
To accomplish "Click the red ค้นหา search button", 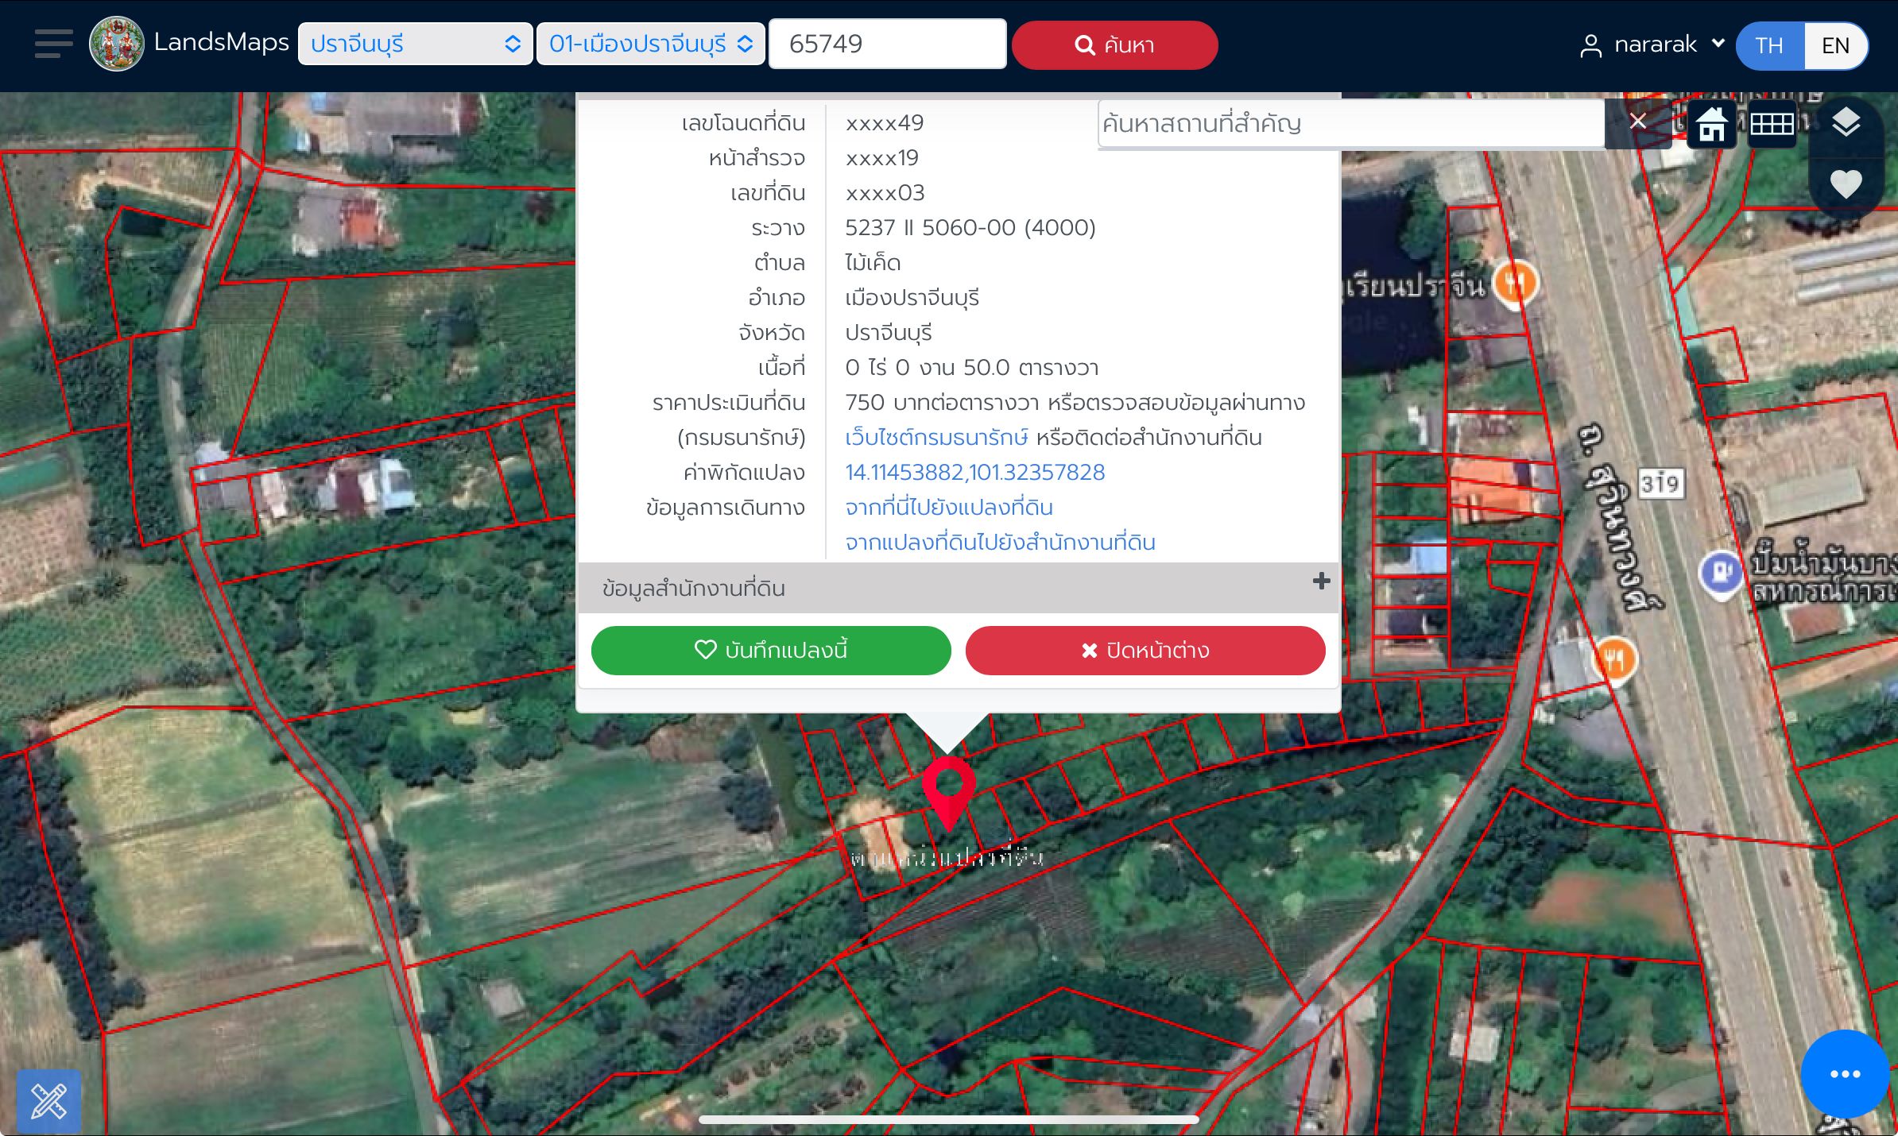I will pos(1114,45).
